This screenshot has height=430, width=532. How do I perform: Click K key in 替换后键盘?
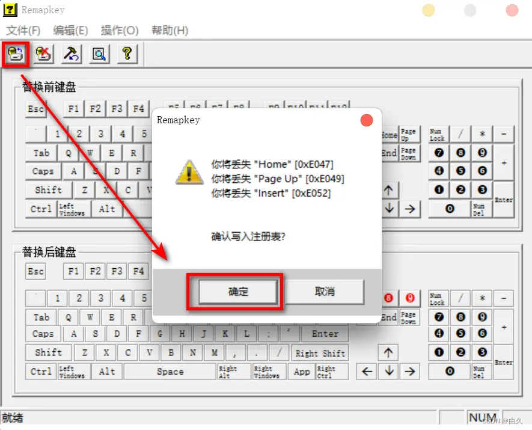pyautogui.click(x=225, y=334)
